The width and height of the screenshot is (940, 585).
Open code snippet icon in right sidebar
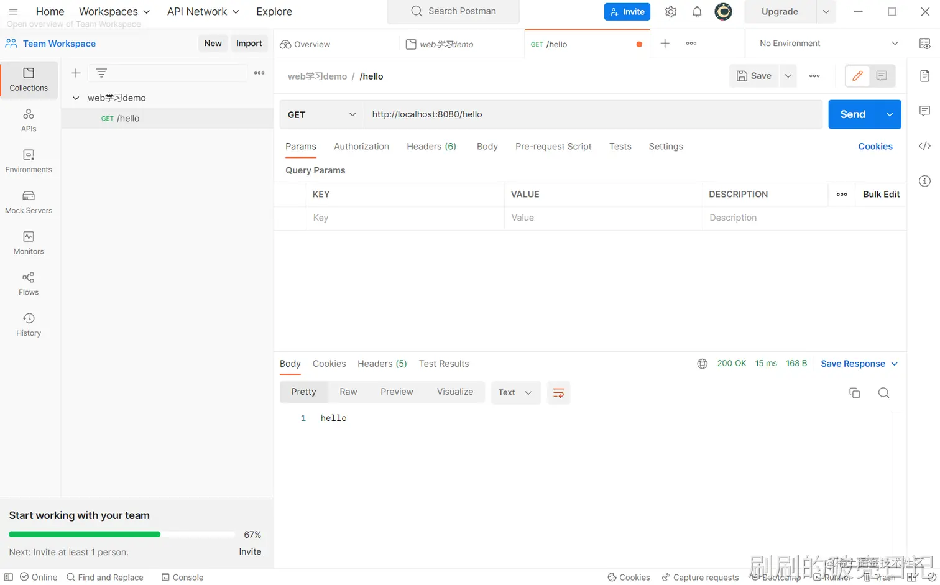click(x=924, y=146)
